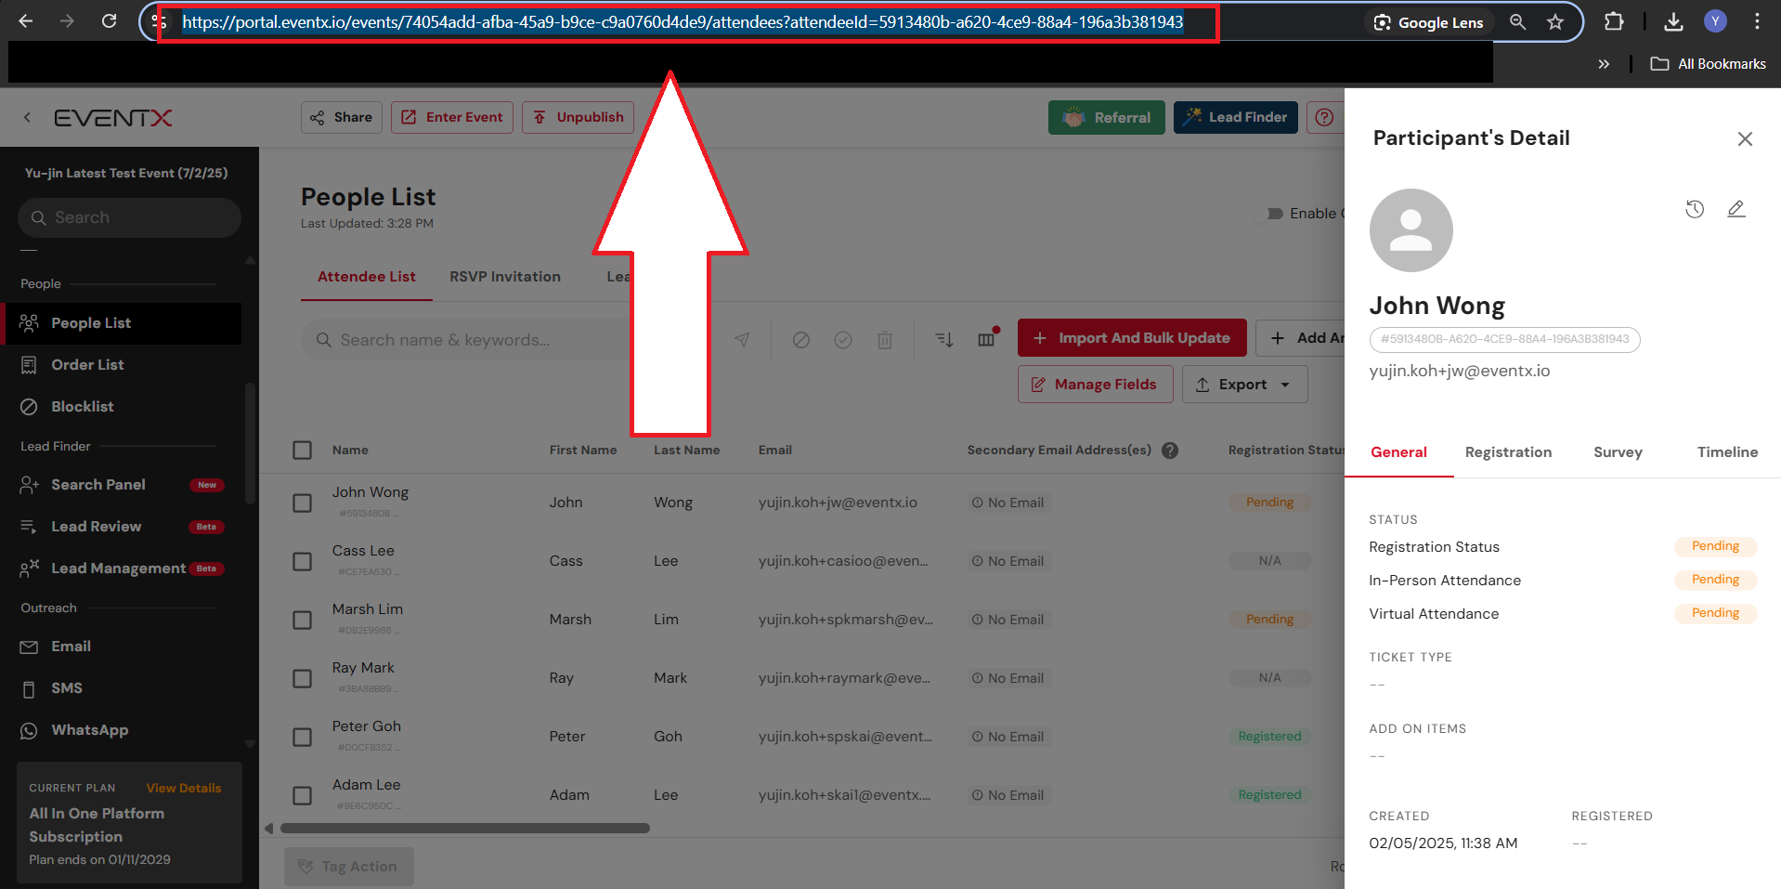Viewport: 1781px width, 889px height.
Task: Reload the page with the browser refresh icon
Action: (109, 21)
